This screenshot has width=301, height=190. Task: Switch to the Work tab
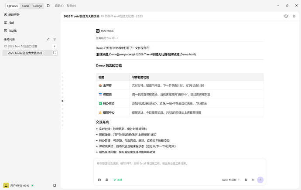click(13, 6)
